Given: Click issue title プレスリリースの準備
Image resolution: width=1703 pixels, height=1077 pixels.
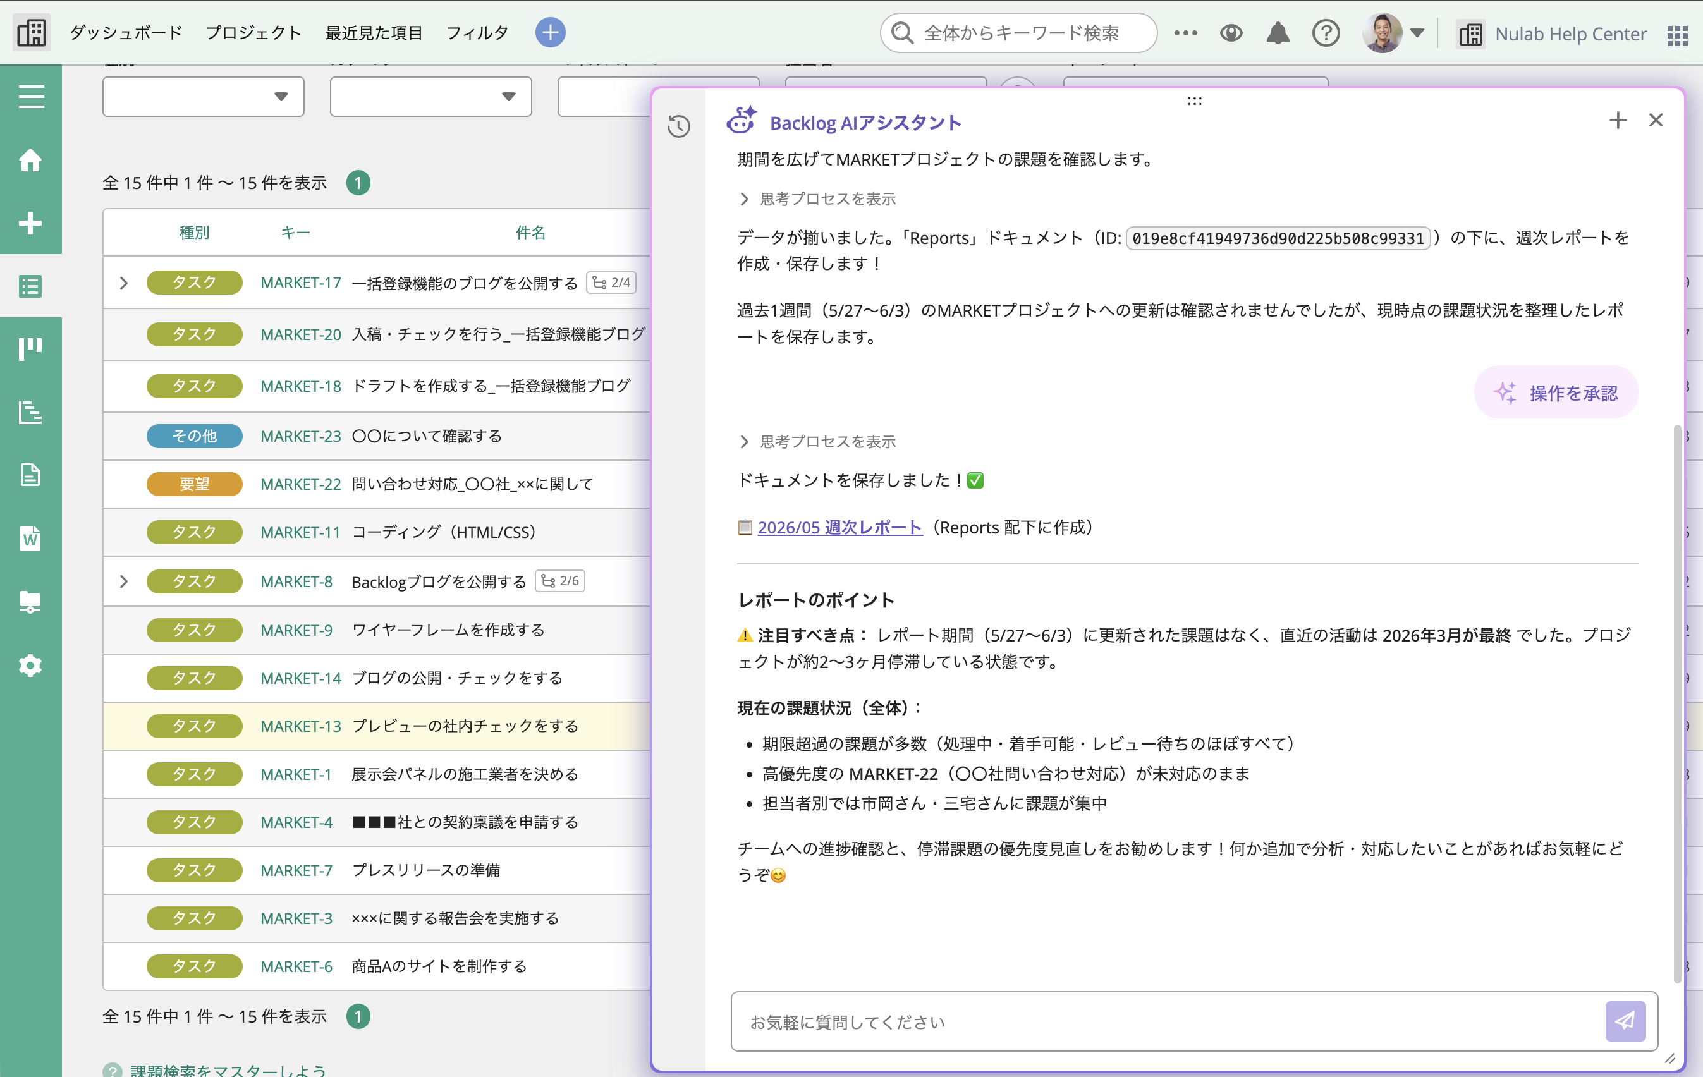Looking at the screenshot, I should click(x=426, y=870).
